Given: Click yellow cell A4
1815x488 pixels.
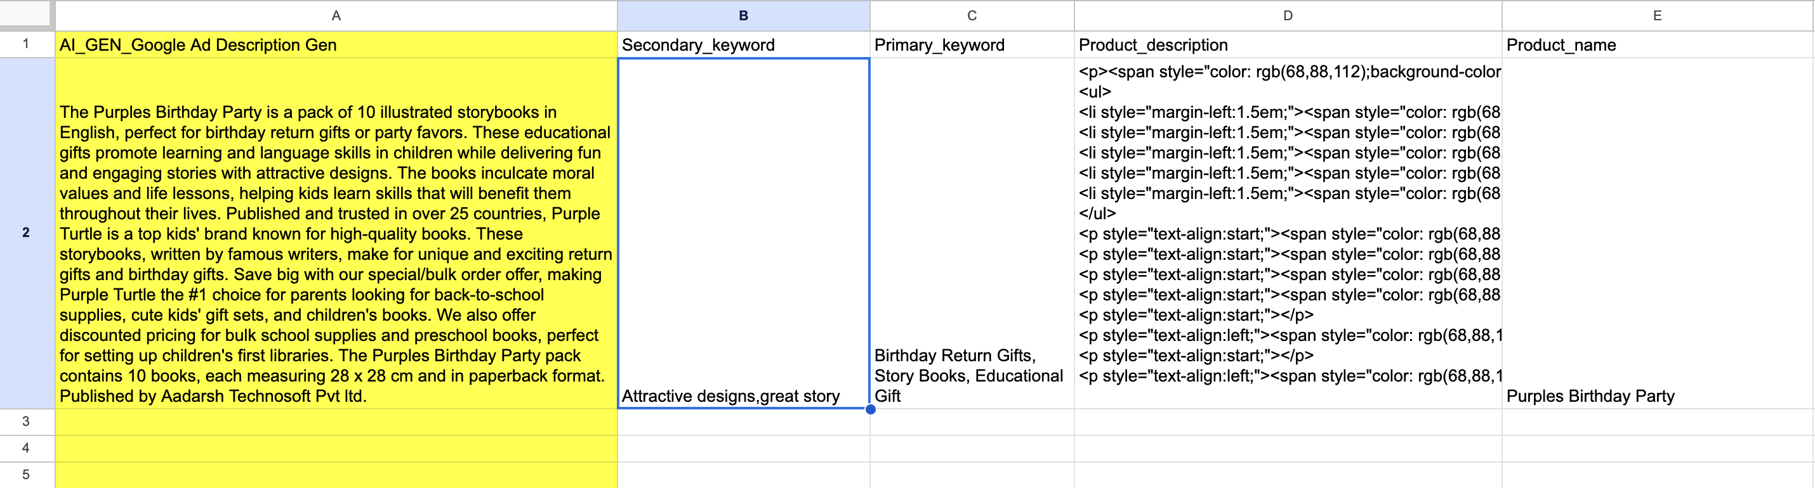Looking at the screenshot, I should (336, 449).
